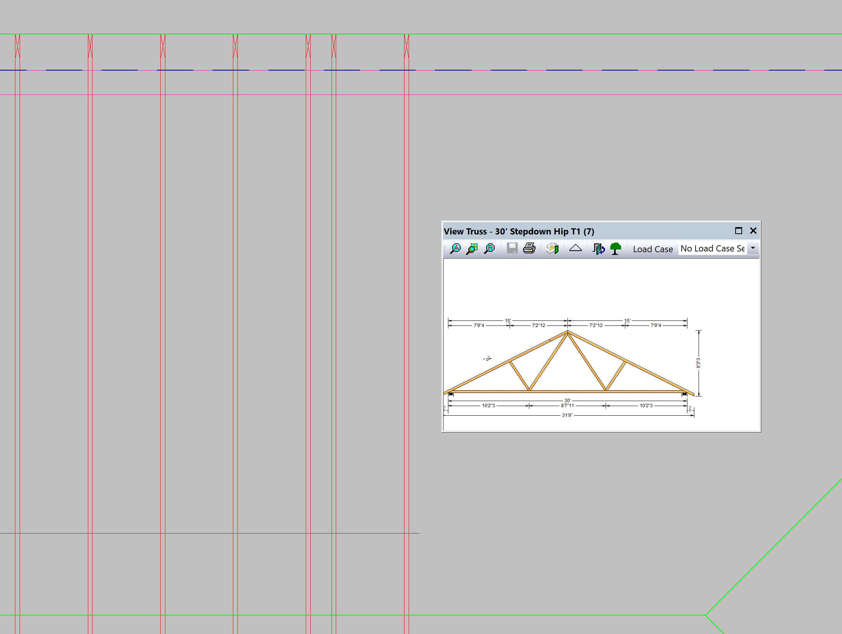Click the triangle truss outline icon
The width and height of the screenshot is (842, 634).
point(575,248)
